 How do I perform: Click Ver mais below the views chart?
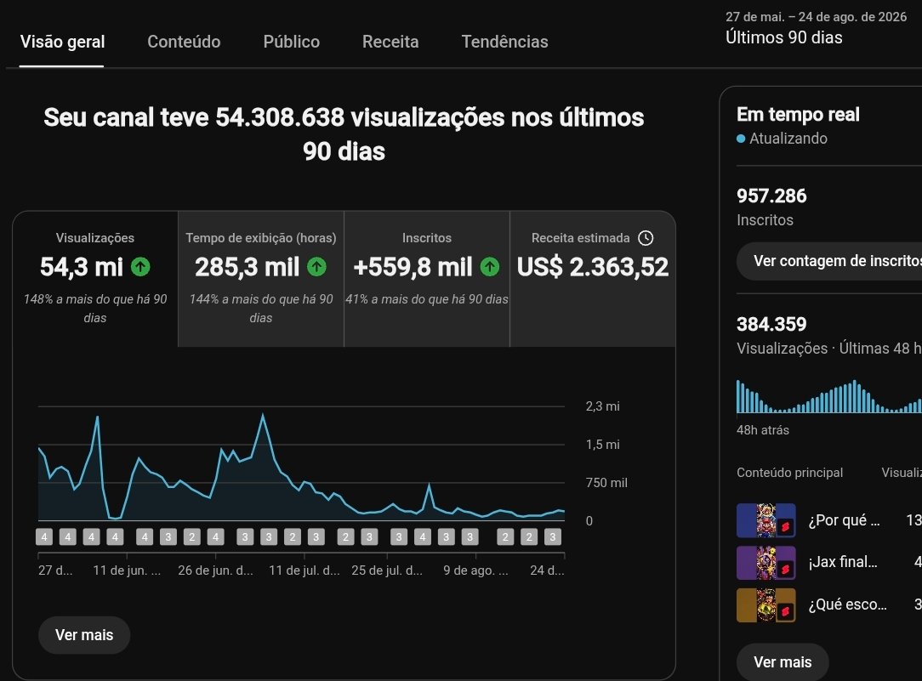tap(84, 635)
